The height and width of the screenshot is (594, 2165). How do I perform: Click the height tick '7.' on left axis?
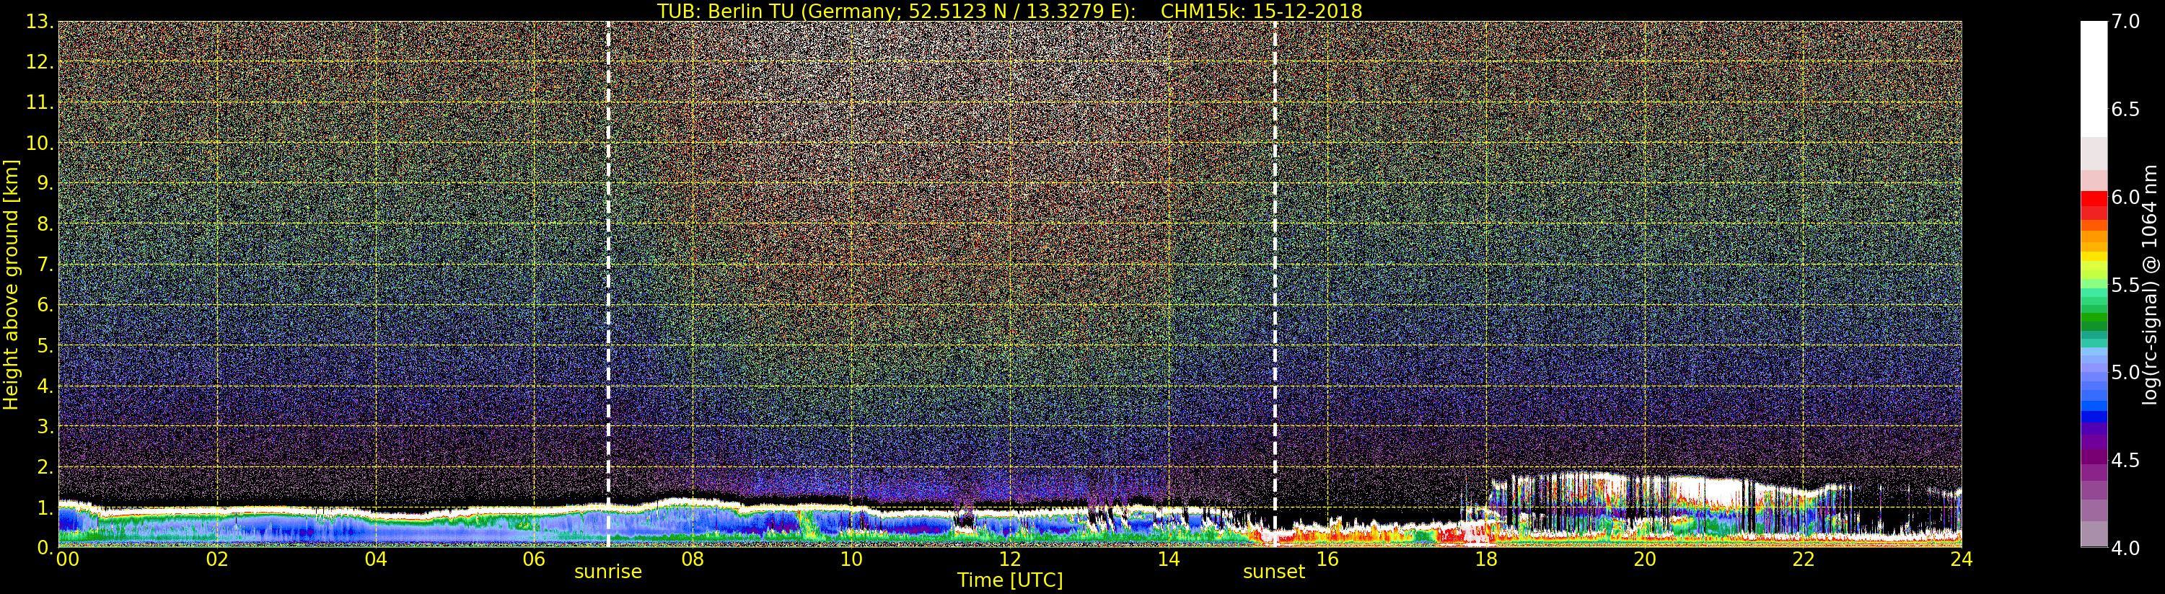click(45, 265)
